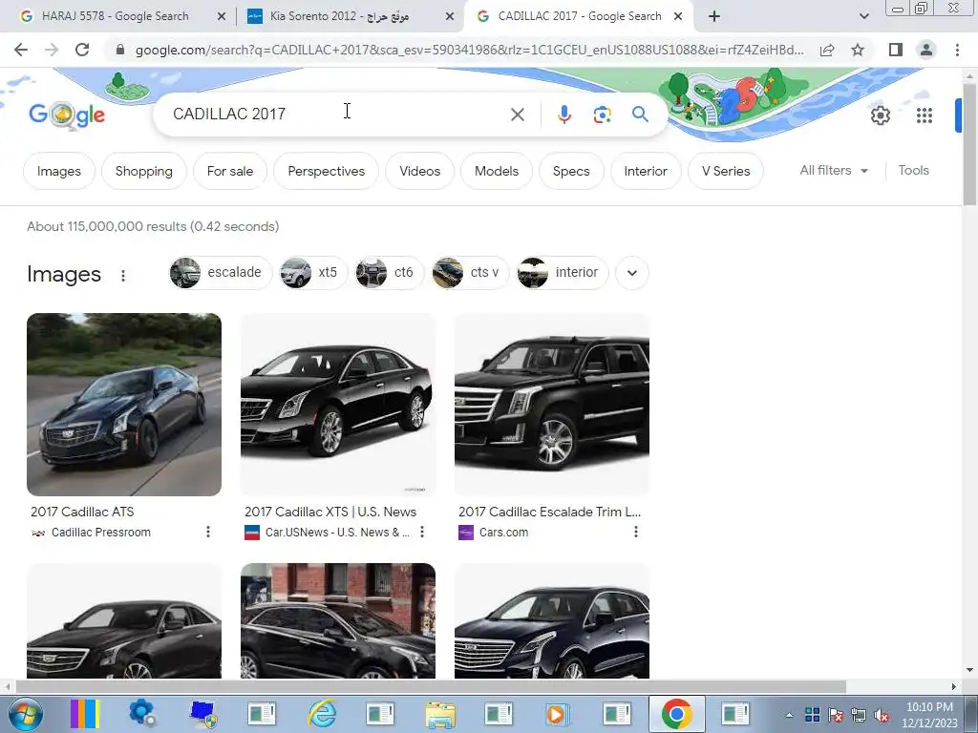The image size is (978, 733).
Task: Click the browser Forward arrow
Action: click(52, 50)
